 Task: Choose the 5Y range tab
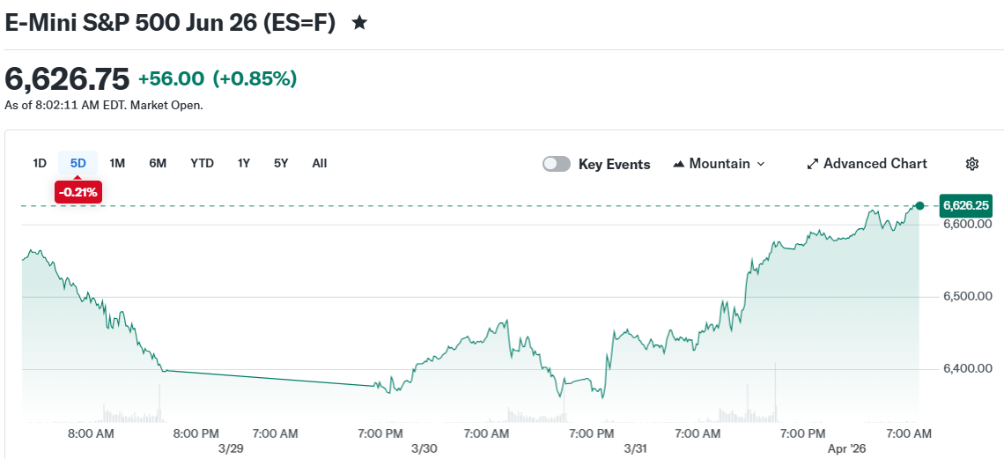coord(281,163)
